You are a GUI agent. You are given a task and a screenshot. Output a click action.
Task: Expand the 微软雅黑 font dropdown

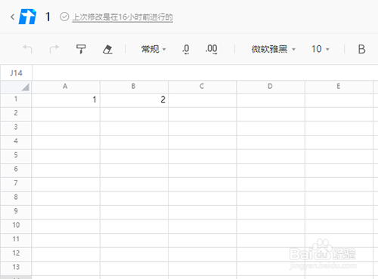click(274, 49)
